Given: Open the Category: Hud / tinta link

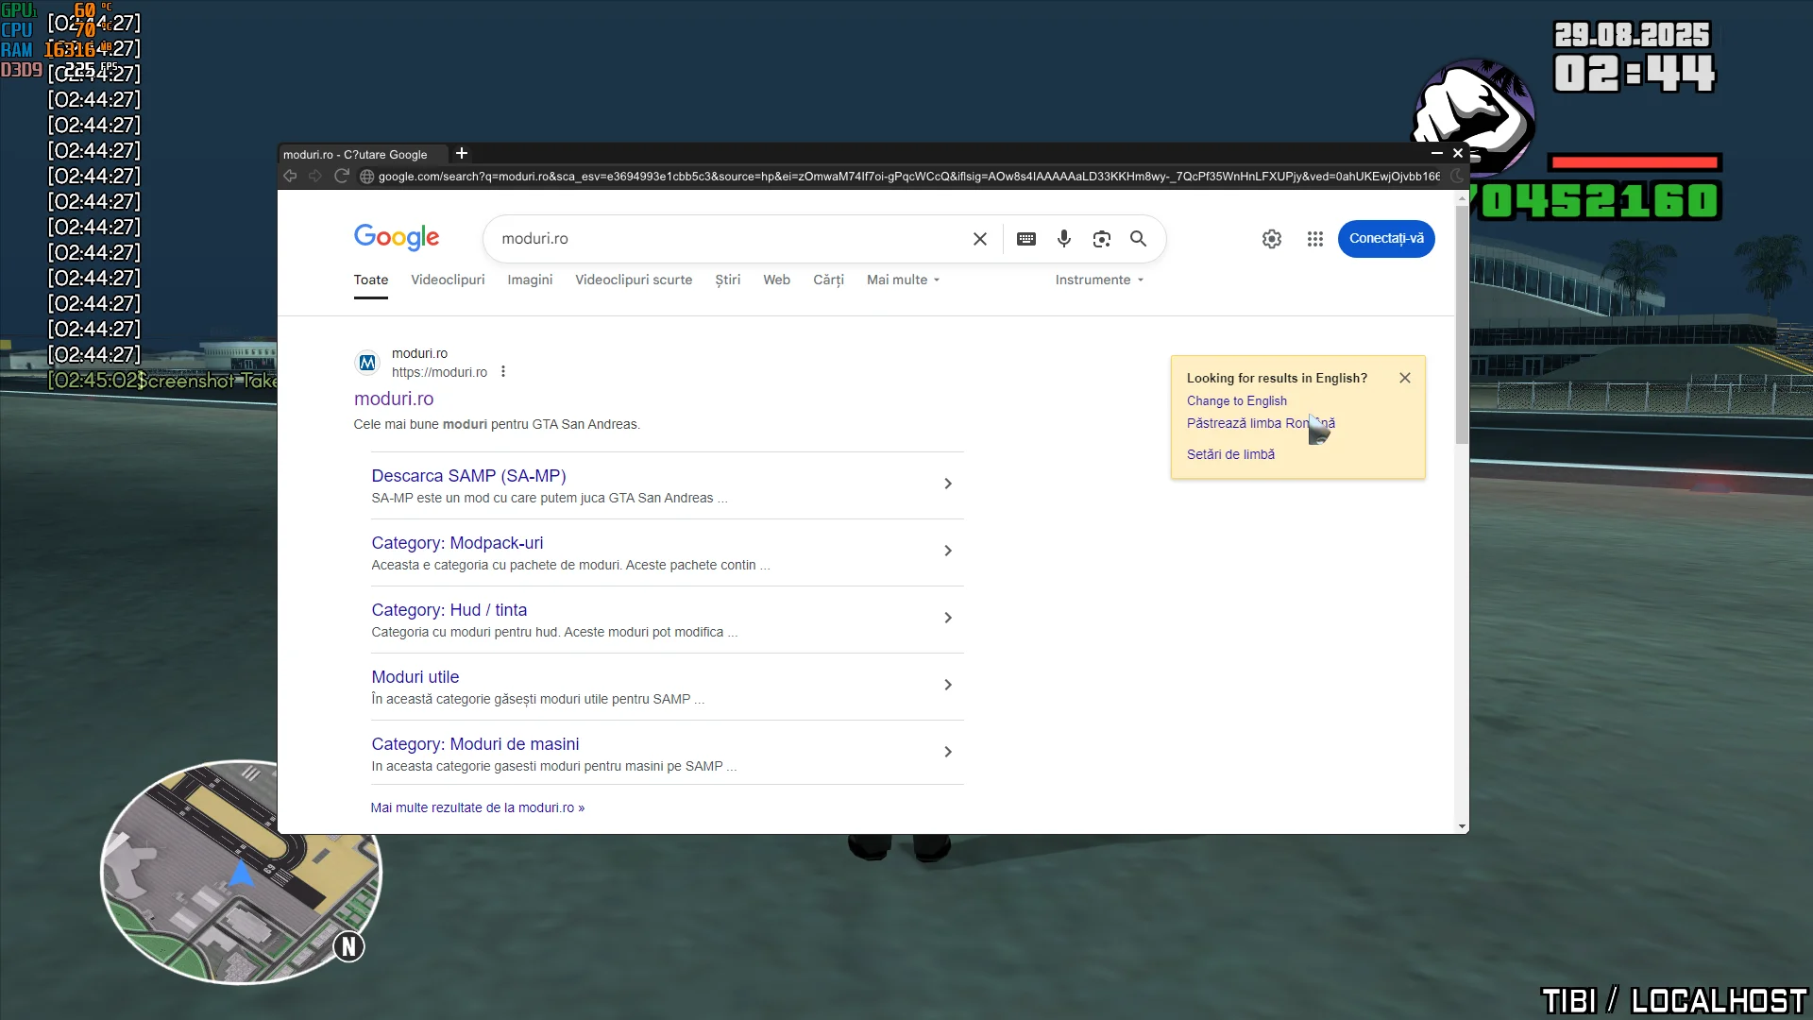Looking at the screenshot, I should tap(449, 610).
